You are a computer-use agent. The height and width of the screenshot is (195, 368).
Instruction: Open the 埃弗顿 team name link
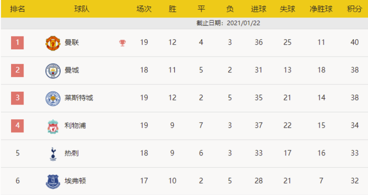coord(75,181)
